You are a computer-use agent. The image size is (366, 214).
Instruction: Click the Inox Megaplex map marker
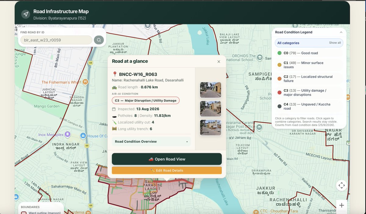67,134
